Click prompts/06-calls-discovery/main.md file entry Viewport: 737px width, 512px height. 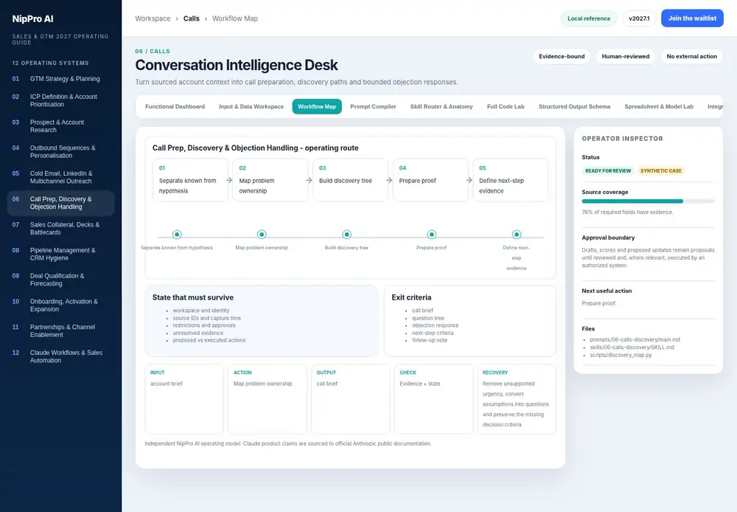[x=635, y=340]
